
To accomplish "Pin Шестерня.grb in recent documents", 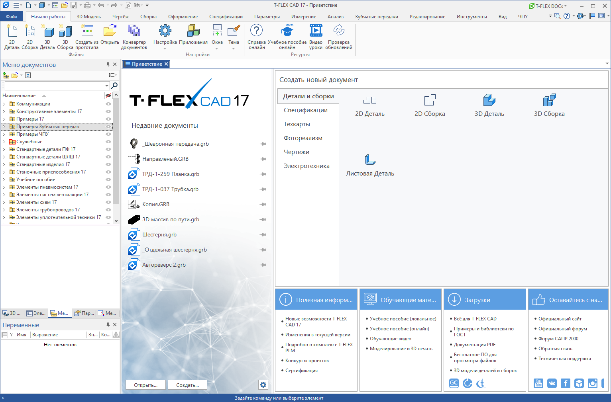I will pos(263,235).
